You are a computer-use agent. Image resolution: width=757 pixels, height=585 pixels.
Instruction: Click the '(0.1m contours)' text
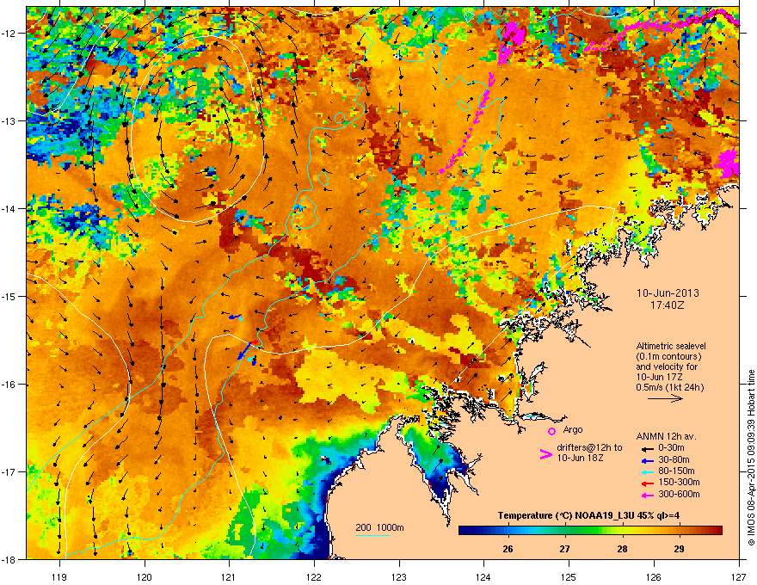(x=668, y=356)
